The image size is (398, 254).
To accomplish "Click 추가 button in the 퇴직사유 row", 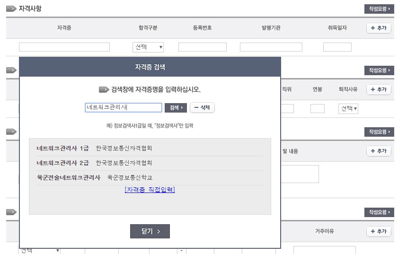I will point(379,90).
